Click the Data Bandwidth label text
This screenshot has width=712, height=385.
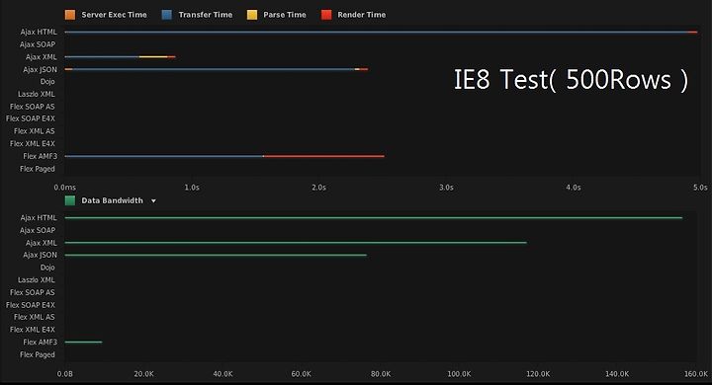pyautogui.click(x=112, y=200)
